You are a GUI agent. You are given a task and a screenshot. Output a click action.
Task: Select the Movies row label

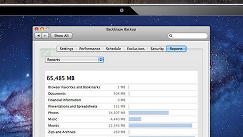tap(53, 125)
